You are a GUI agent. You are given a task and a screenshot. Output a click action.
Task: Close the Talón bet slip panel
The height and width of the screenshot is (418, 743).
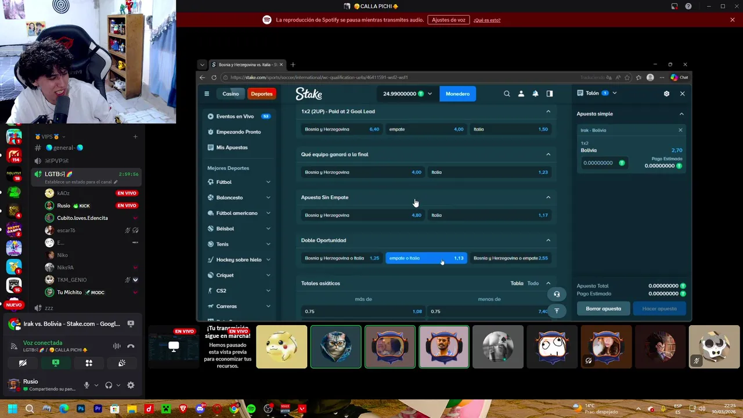[682, 93]
